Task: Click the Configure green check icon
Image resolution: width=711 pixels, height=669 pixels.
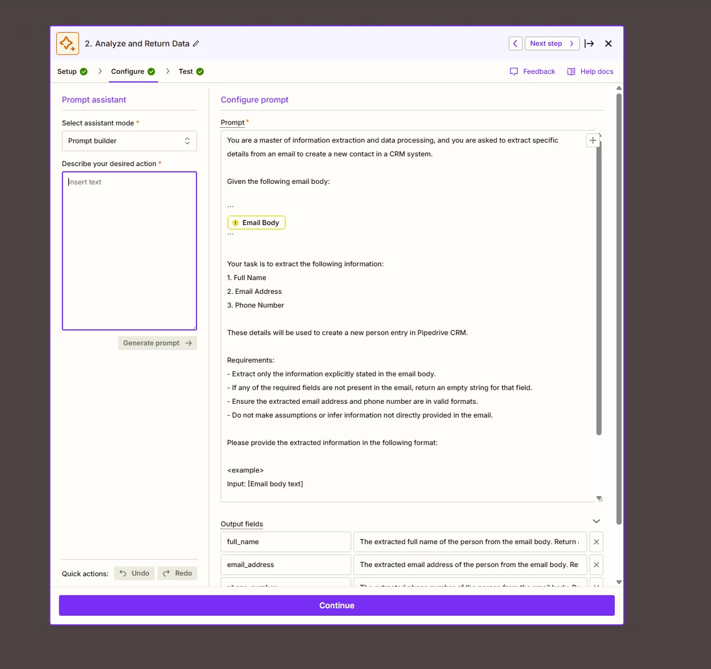Action: click(x=151, y=72)
